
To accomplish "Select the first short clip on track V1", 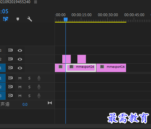I will pyautogui.click(x=60, y=68).
